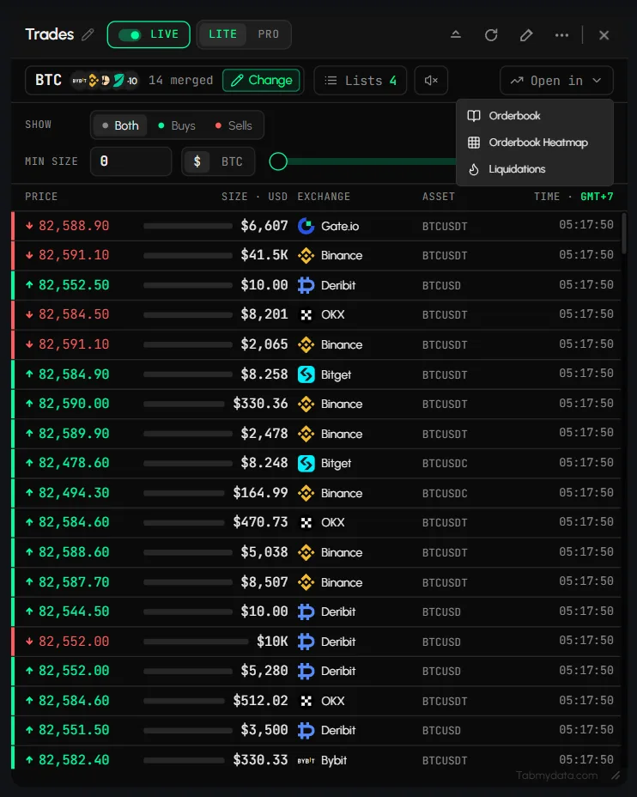Set min size unit to BTC
Image resolution: width=637 pixels, height=797 pixels.
pos(232,161)
